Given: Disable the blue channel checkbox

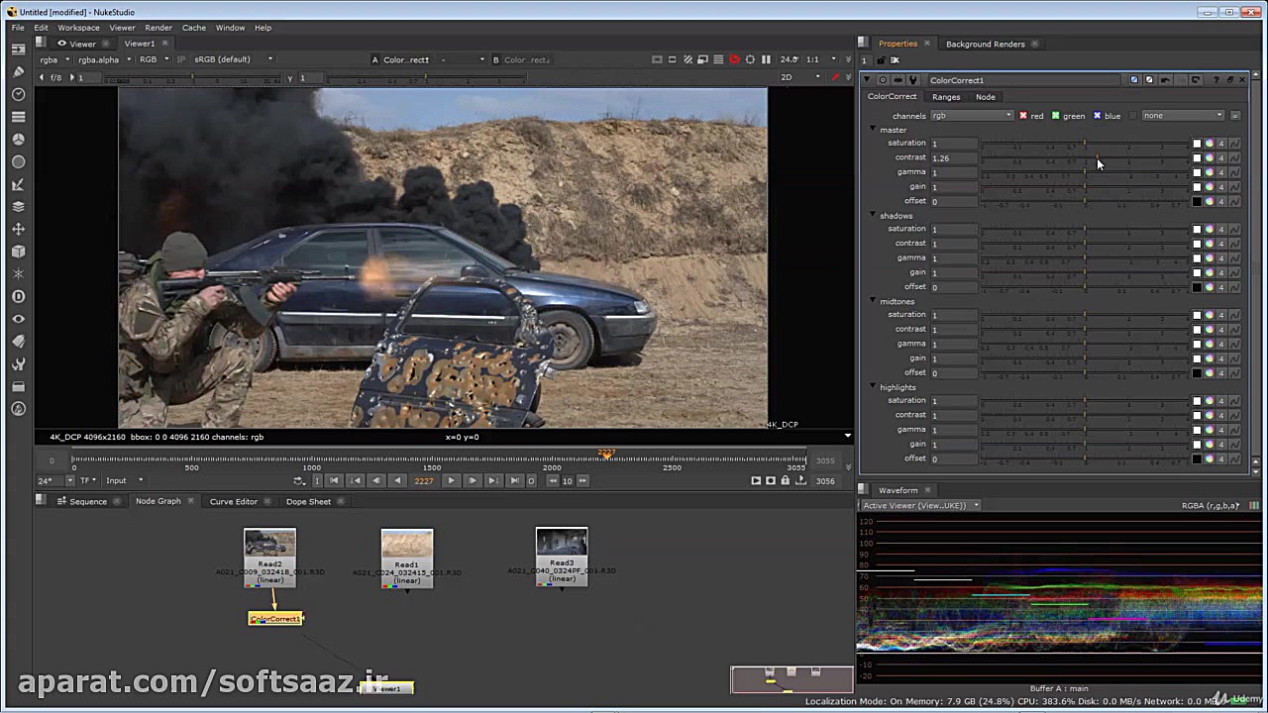Looking at the screenshot, I should 1097,116.
